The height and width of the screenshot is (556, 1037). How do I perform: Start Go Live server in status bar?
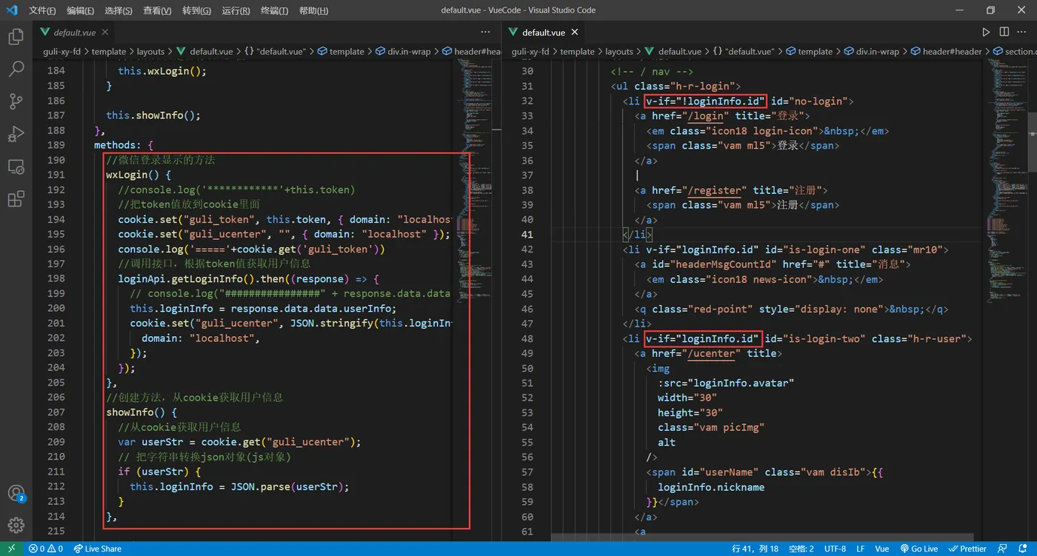point(918,549)
